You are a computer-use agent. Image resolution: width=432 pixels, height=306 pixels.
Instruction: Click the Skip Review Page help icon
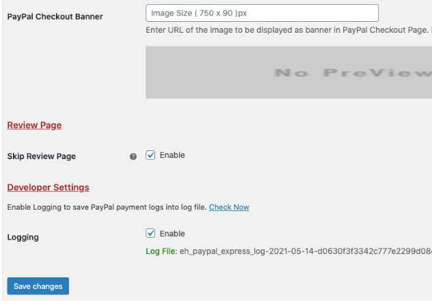coord(133,156)
